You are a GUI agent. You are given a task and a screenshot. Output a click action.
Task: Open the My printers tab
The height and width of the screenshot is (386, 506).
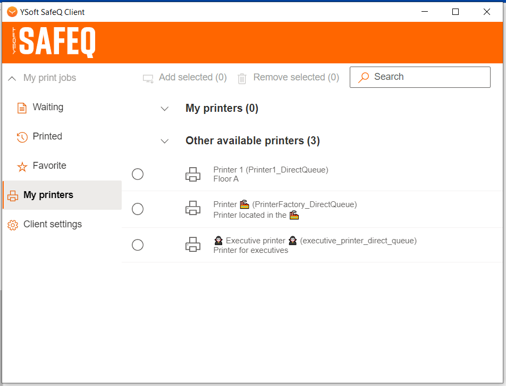pos(48,195)
